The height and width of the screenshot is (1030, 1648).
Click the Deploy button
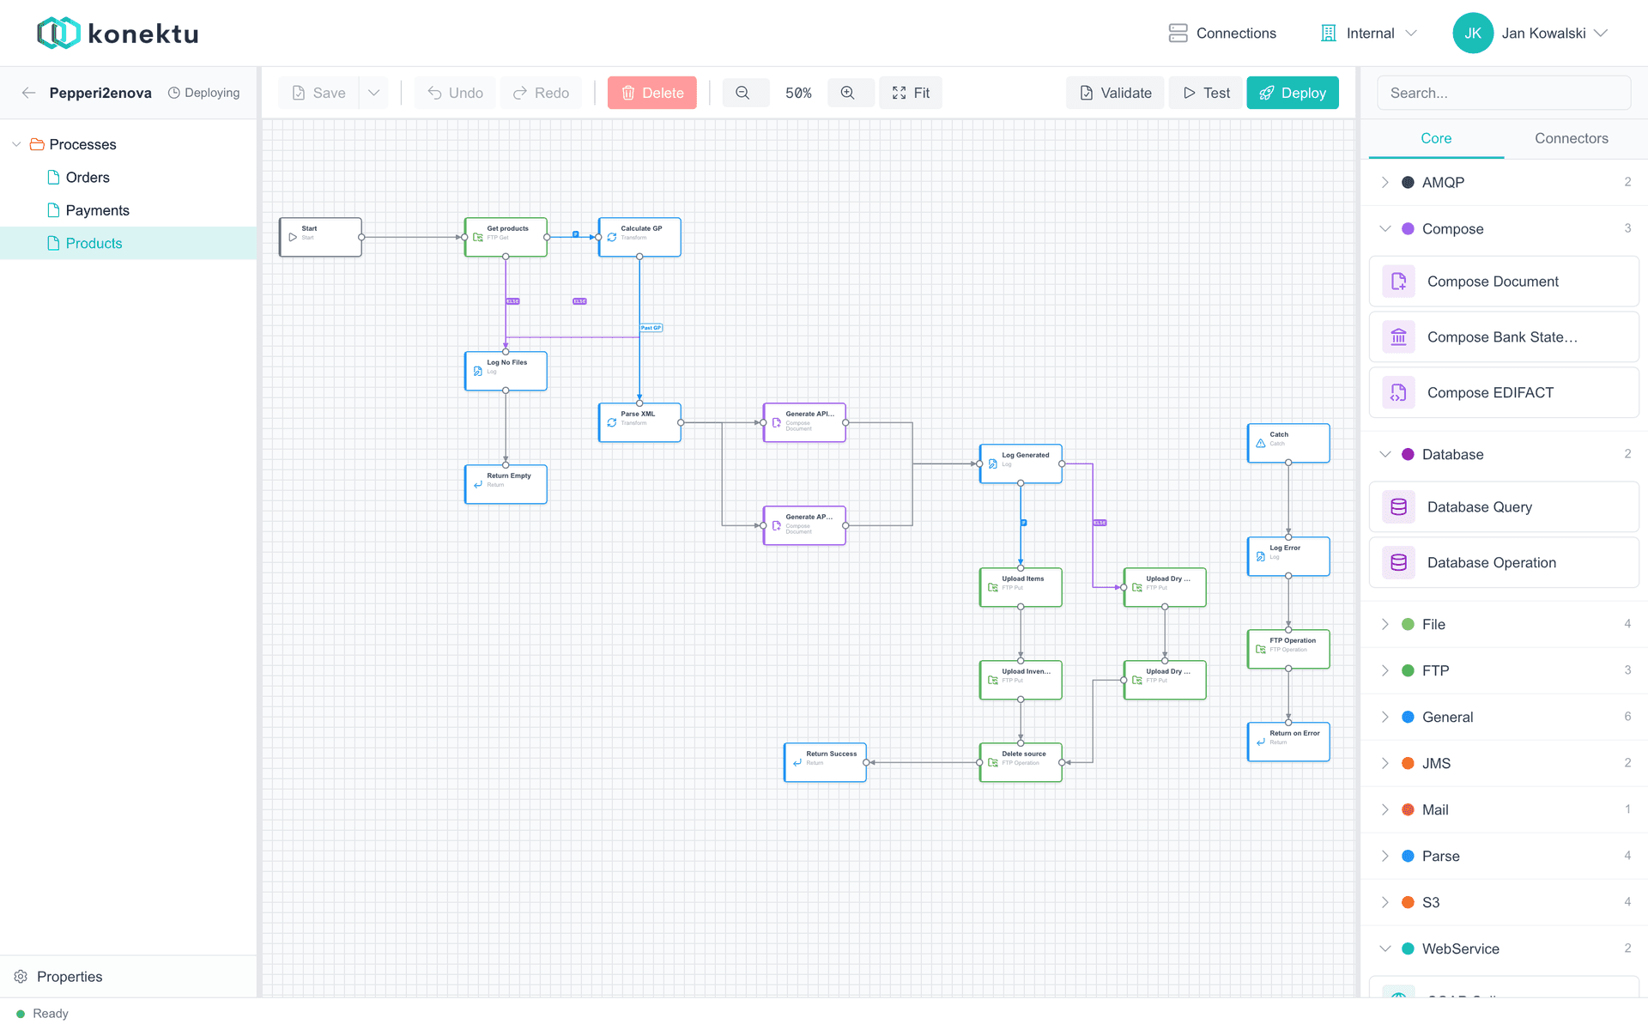[1293, 93]
